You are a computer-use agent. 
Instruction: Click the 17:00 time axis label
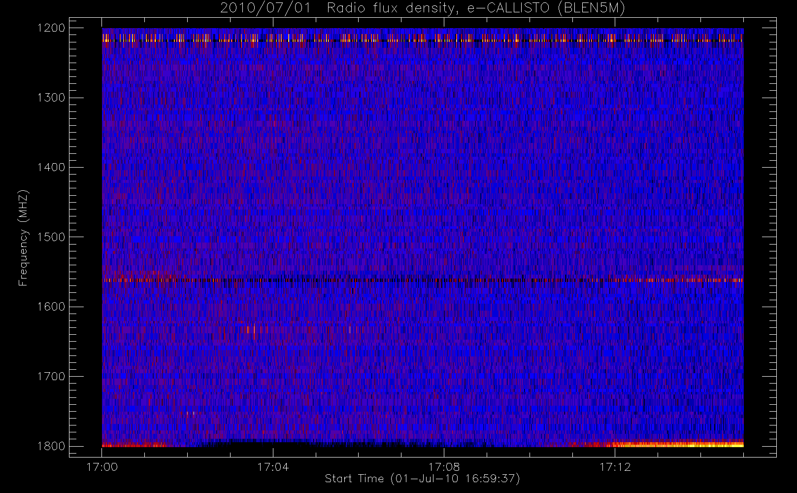[x=102, y=467]
